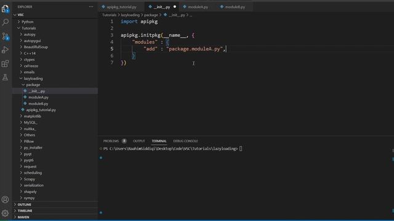
Task: Open the Testing flask icon
Action: coord(6,77)
